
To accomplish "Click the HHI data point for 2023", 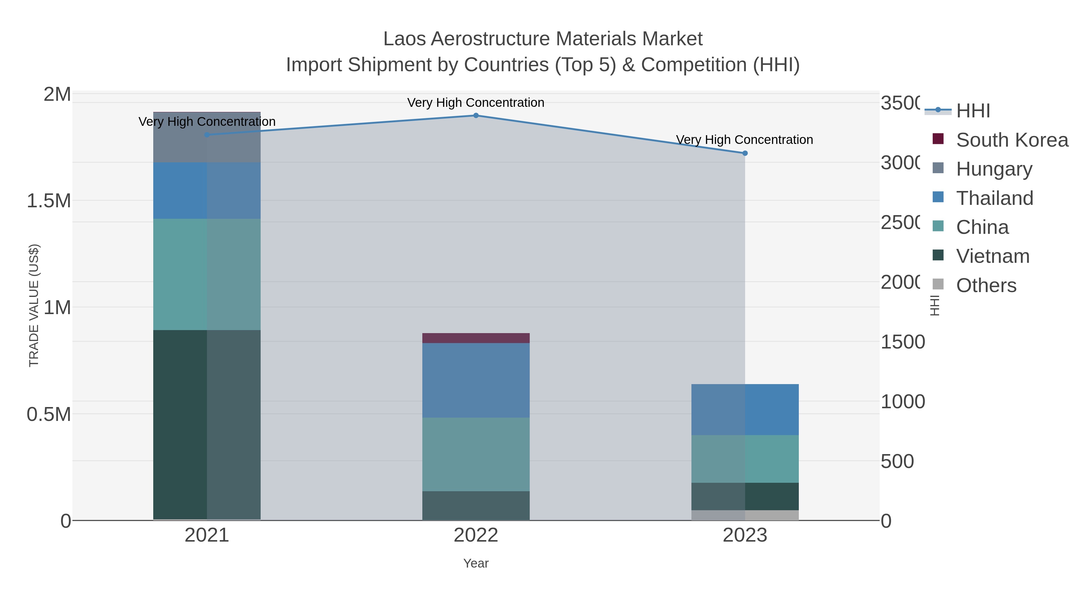I will click(x=745, y=154).
